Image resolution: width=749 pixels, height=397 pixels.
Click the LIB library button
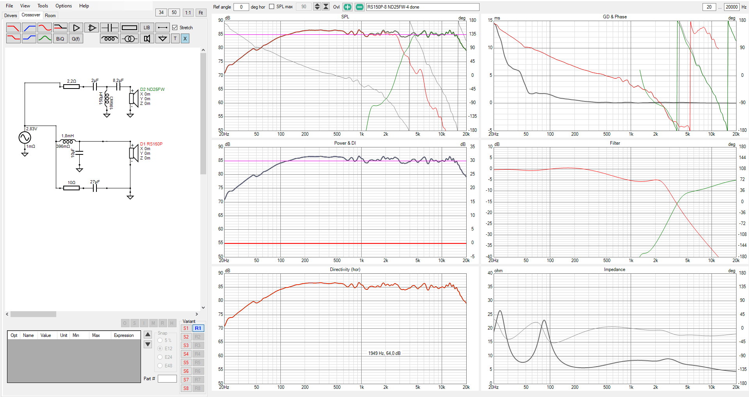(x=147, y=28)
